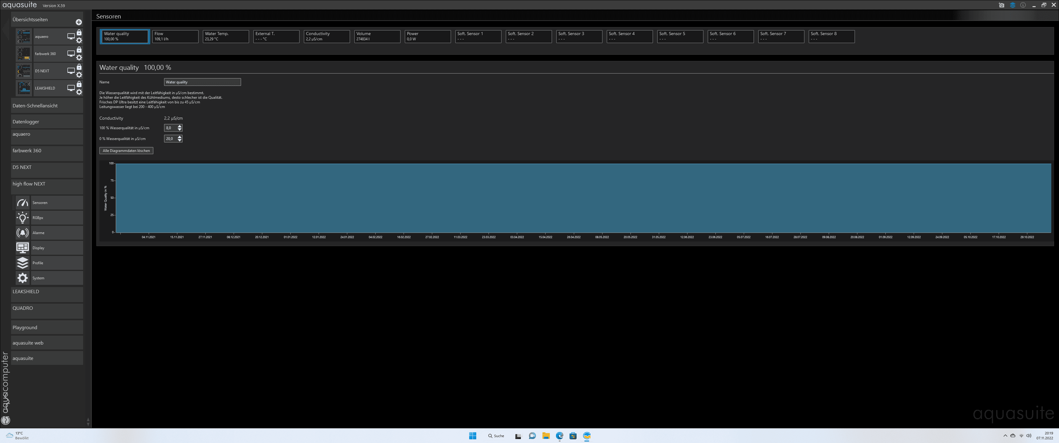Select the RGBpx light bulb icon
This screenshot has height=443, width=1059.
22,218
